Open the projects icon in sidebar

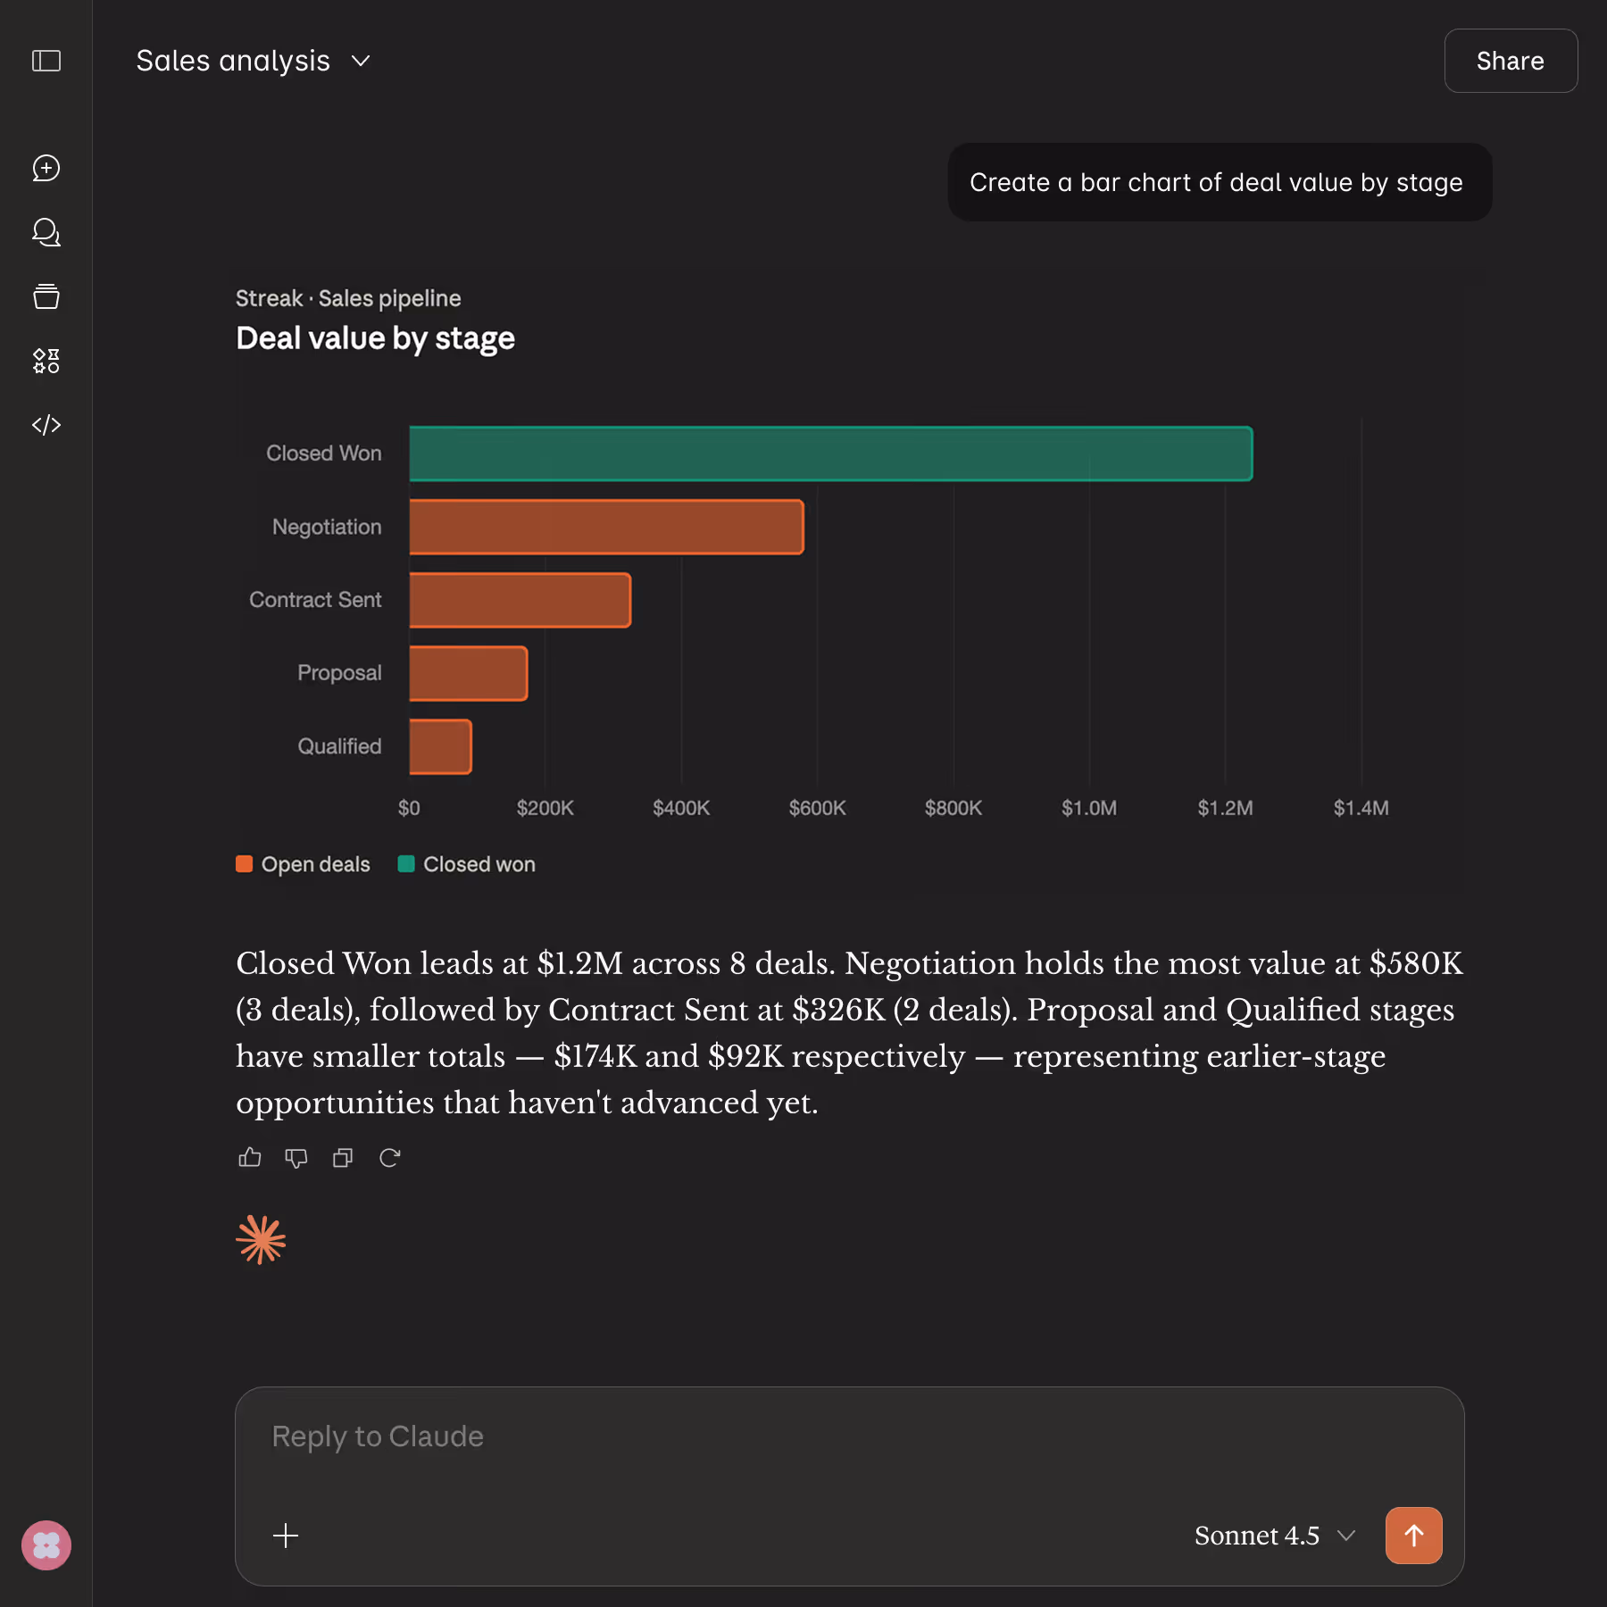(x=46, y=296)
